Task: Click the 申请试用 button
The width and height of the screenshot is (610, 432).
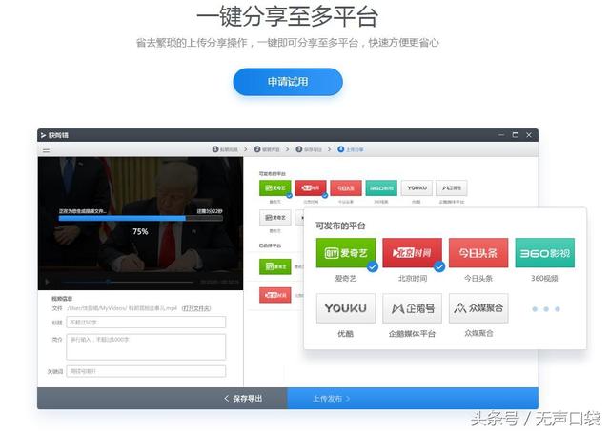Action: click(288, 82)
